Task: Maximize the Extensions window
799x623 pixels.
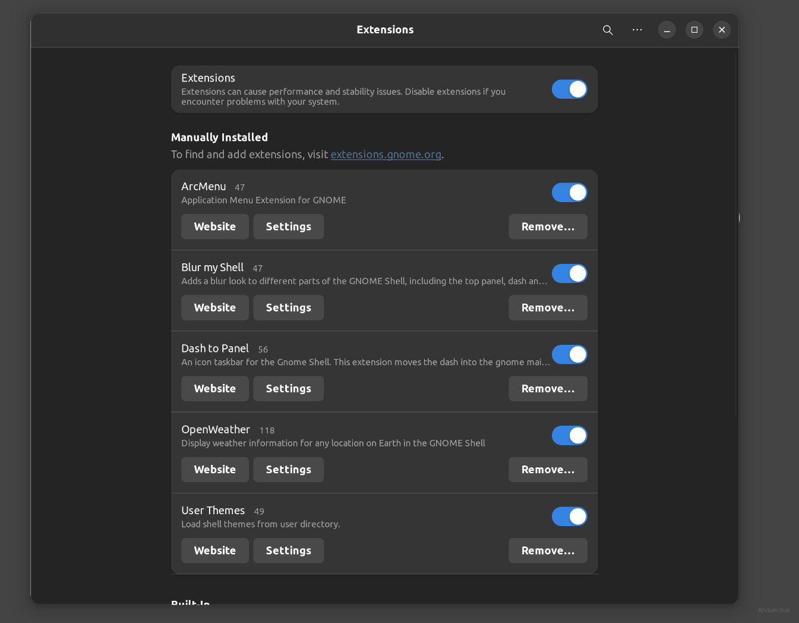Action: (694, 30)
